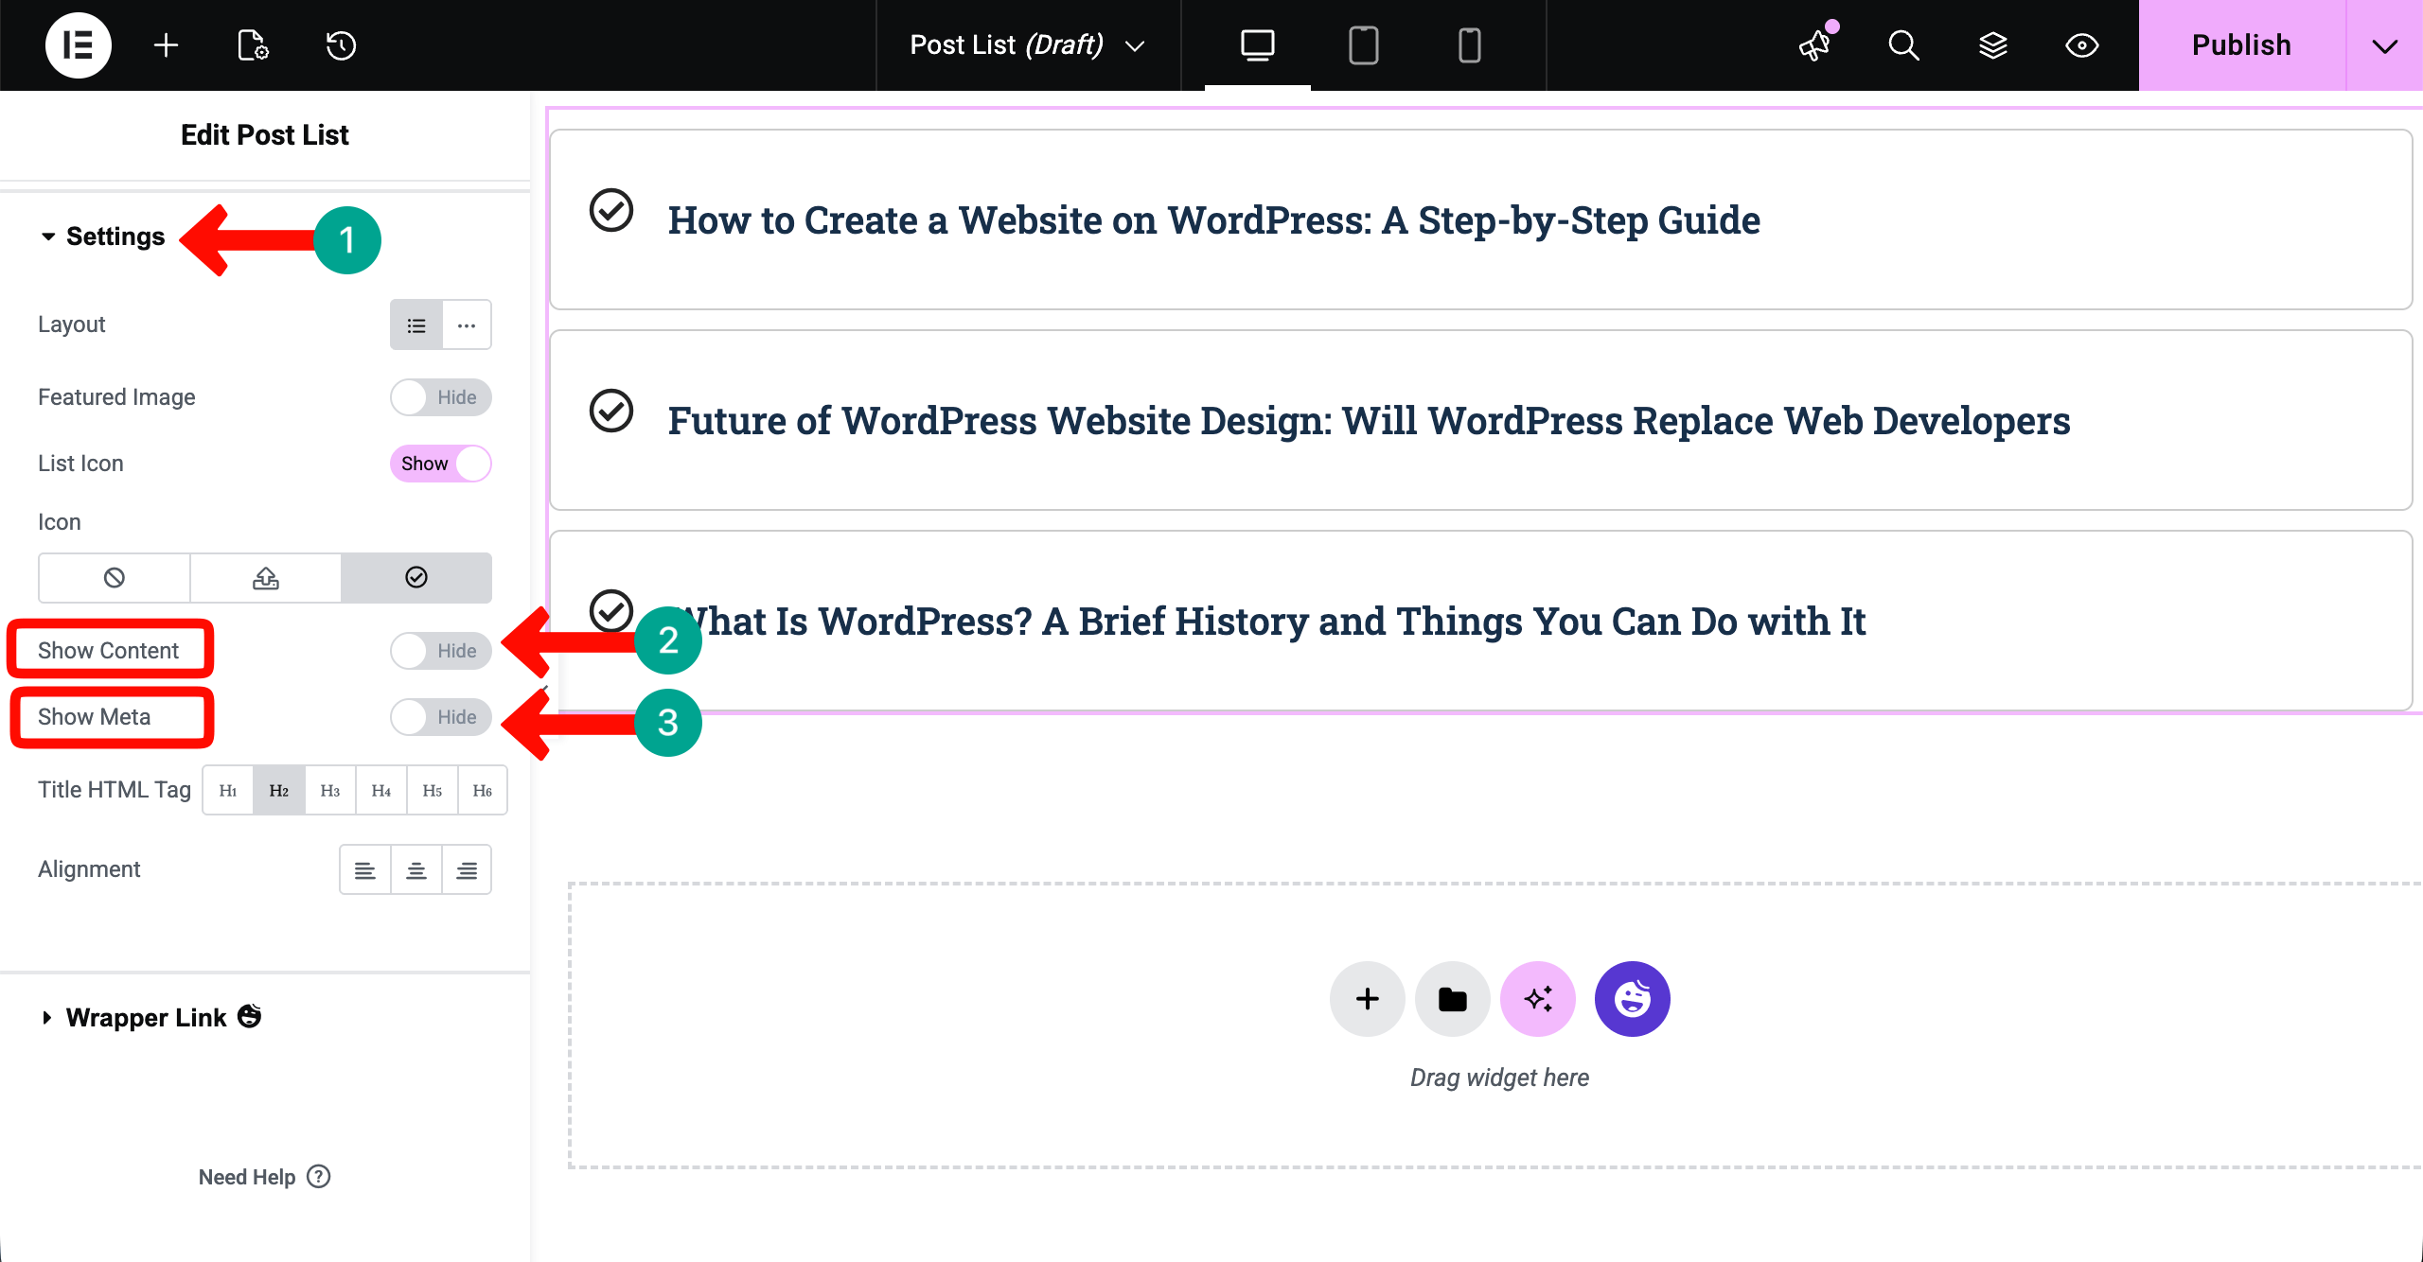Open the Publish options dropdown arrow
Image resolution: width=2423 pixels, height=1262 pixels.
(2384, 45)
